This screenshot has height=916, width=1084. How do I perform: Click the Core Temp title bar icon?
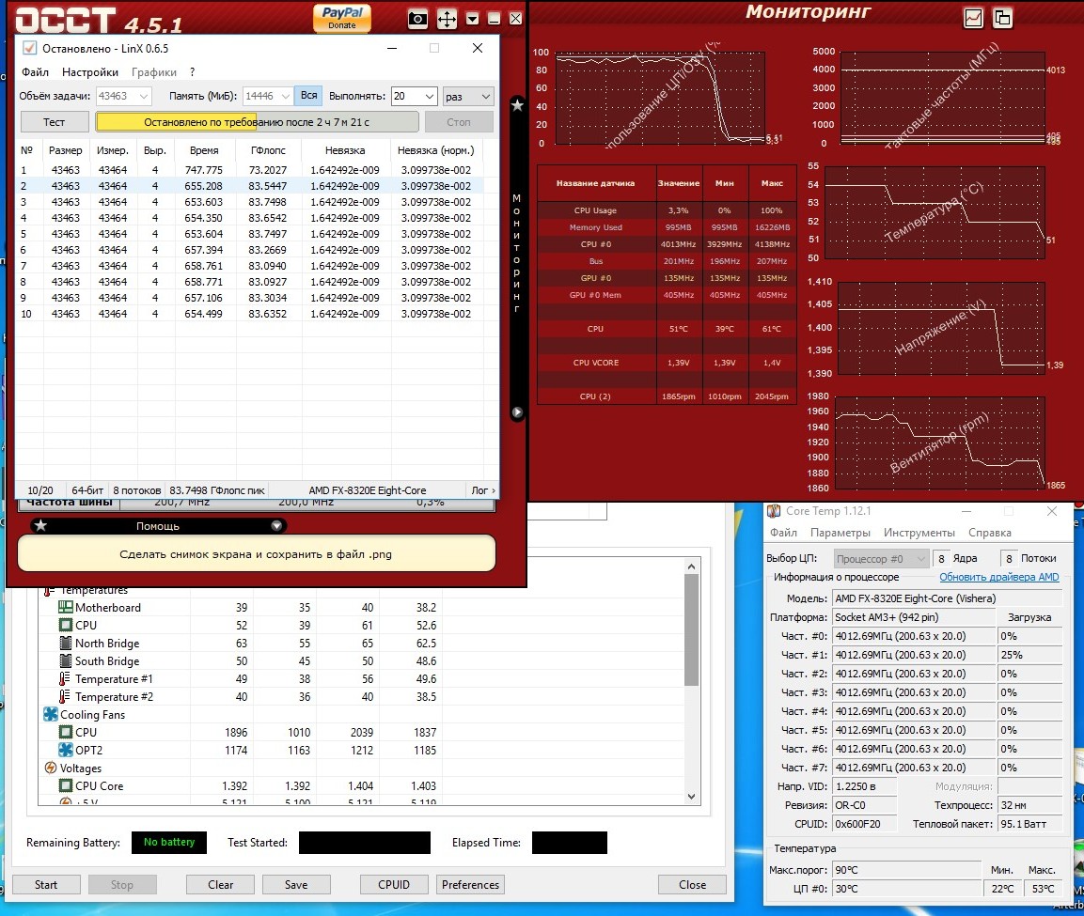[775, 511]
